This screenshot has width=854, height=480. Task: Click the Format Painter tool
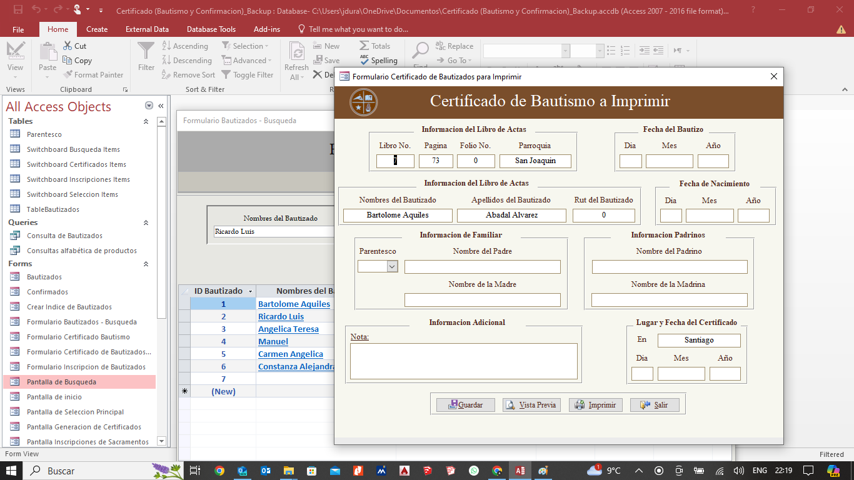94,74
